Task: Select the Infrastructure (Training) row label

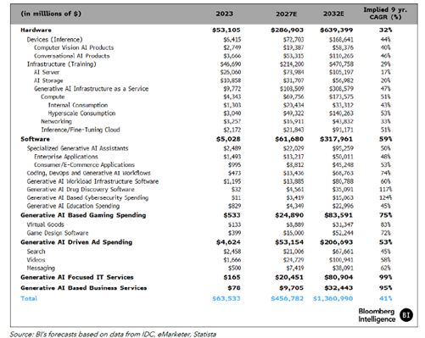Action: (62, 64)
